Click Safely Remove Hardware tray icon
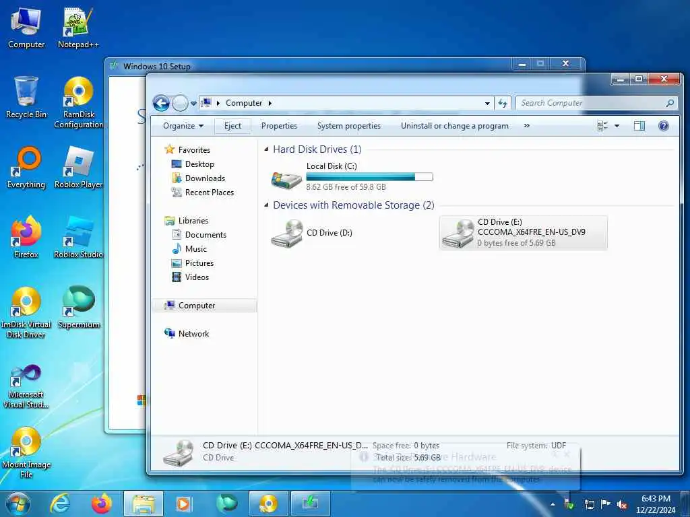This screenshot has width=690, height=517. click(x=569, y=504)
